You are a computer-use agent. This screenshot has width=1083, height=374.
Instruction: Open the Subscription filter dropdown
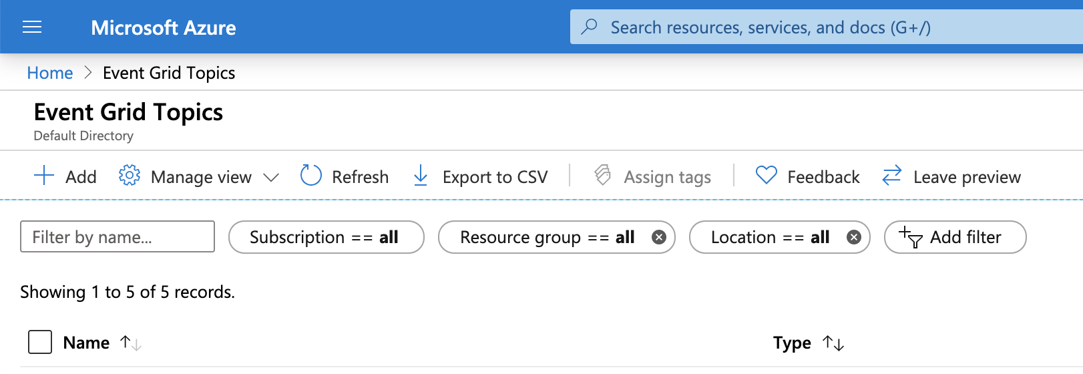[325, 237]
